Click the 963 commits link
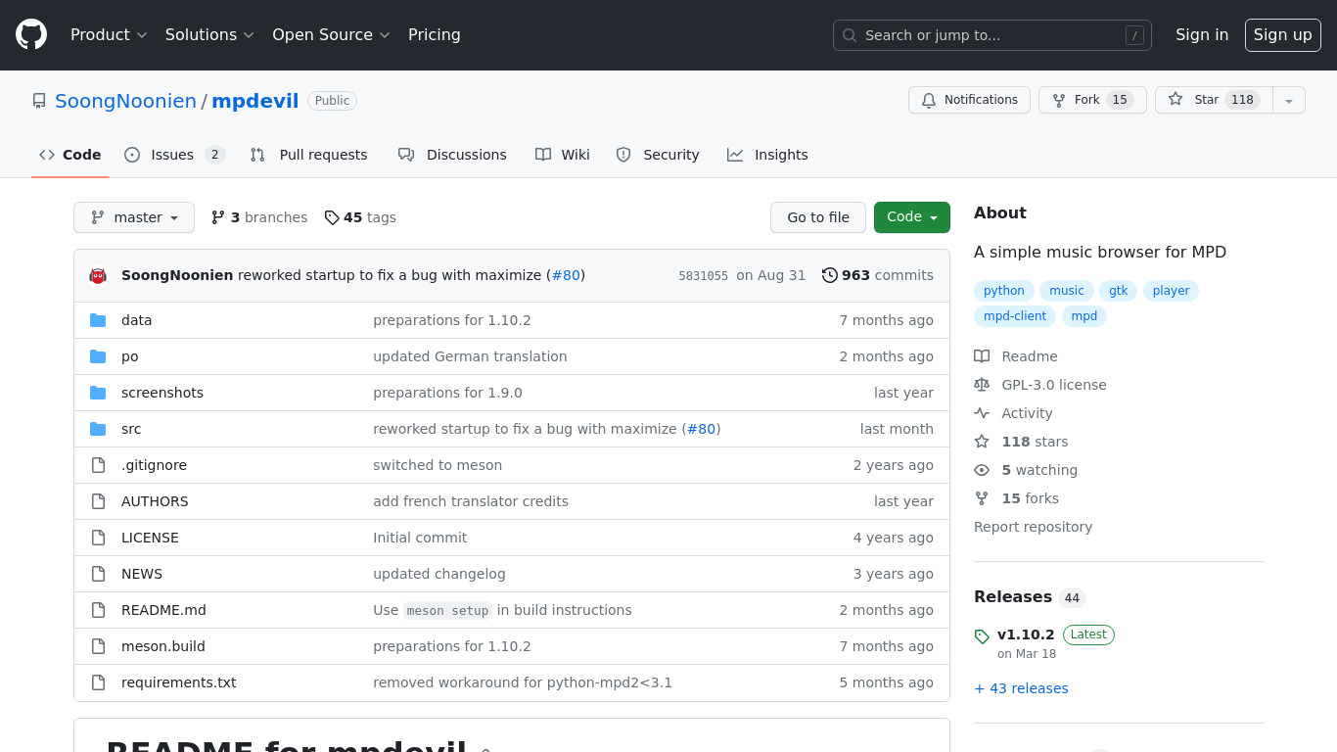This screenshot has height=752, width=1337. [x=878, y=275]
